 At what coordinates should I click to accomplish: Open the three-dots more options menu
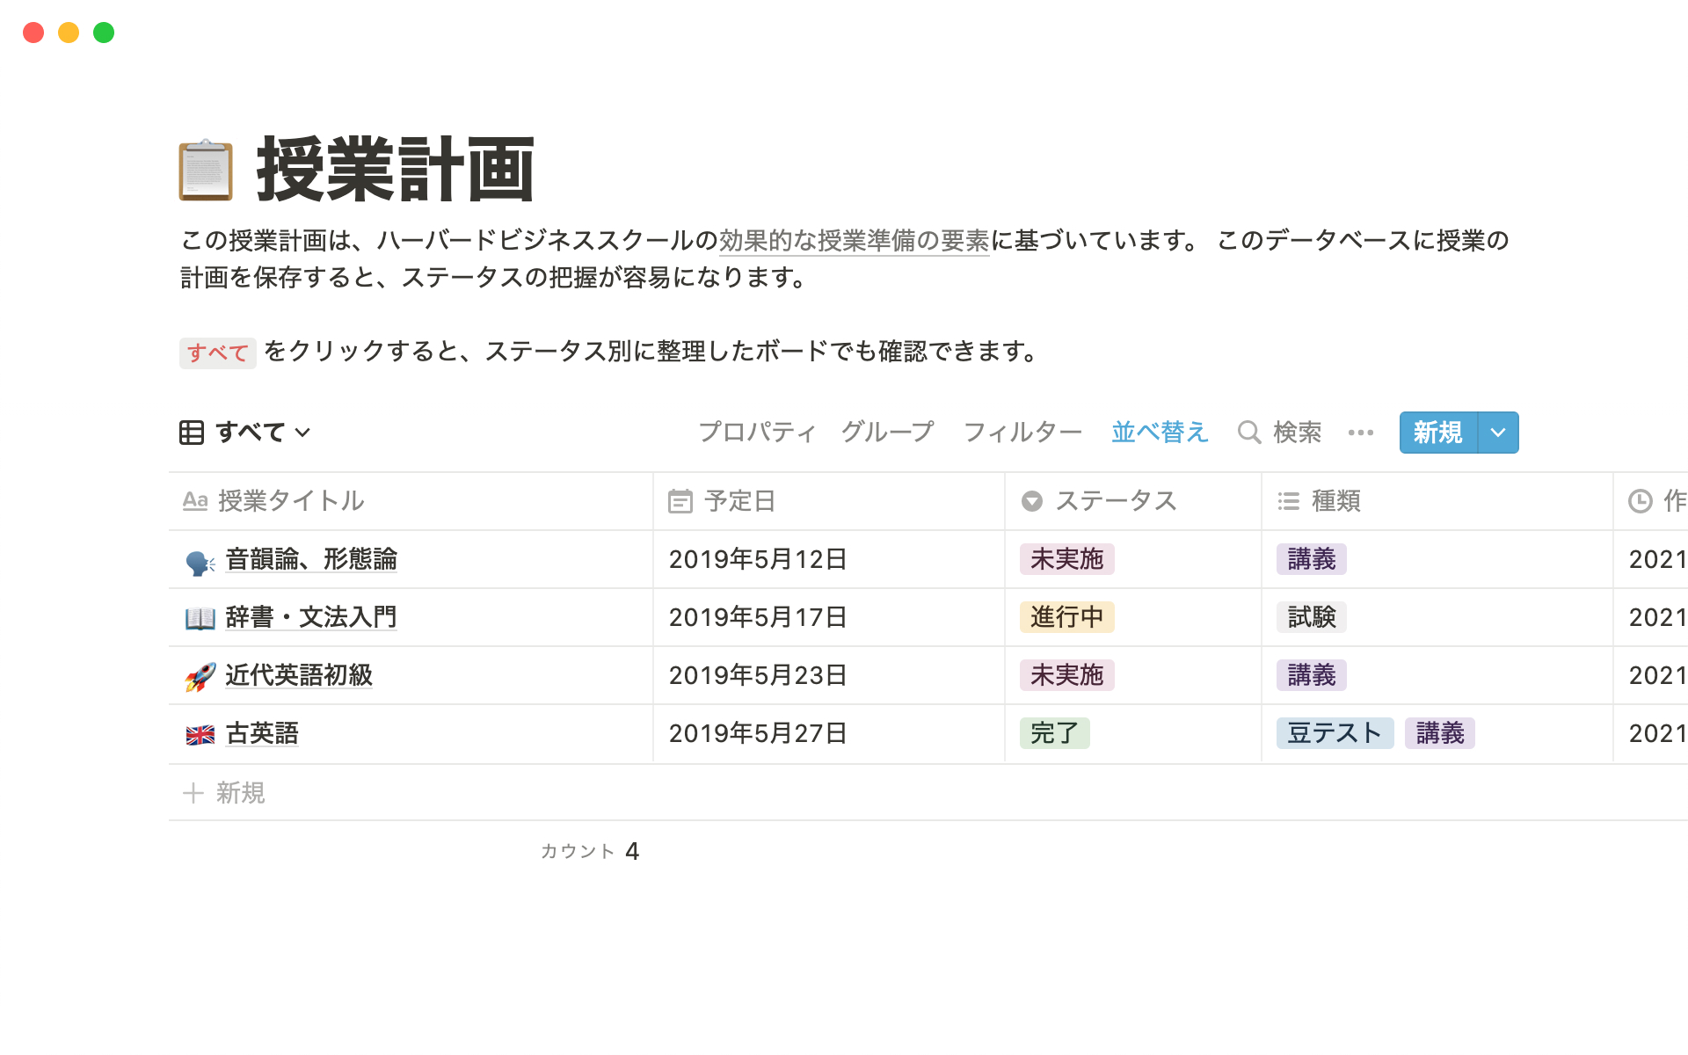(1360, 433)
